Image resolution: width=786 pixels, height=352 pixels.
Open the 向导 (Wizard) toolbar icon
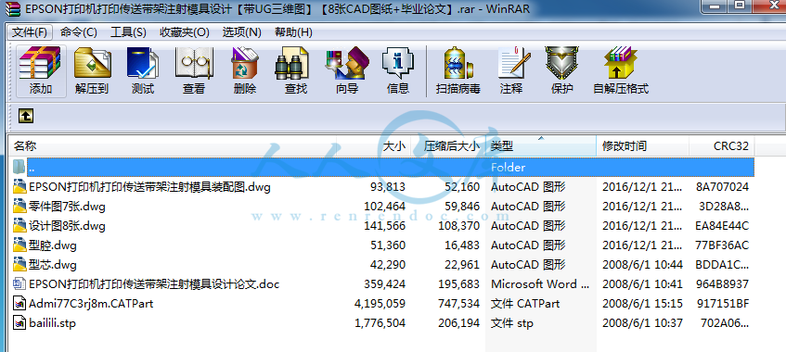[347, 63]
